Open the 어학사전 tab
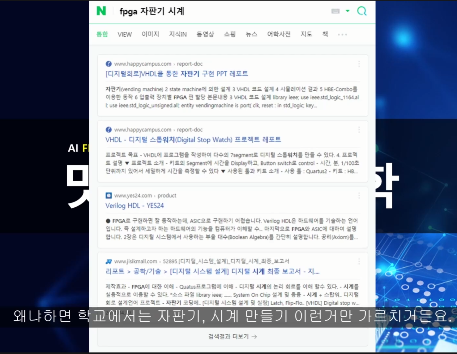This screenshot has height=354, width=457. [x=279, y=34]
